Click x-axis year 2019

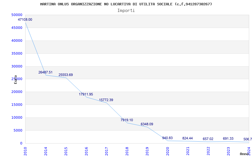pyautogui.click(x=147, y=151)
